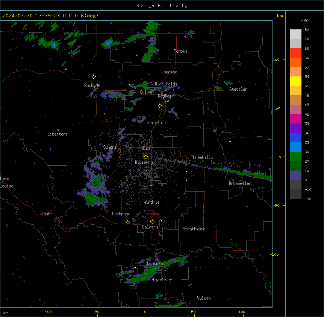Viewport: 324px width, 317px height.
Task: Click the yellow diamond marker above Calgary label
Action: 152,222
